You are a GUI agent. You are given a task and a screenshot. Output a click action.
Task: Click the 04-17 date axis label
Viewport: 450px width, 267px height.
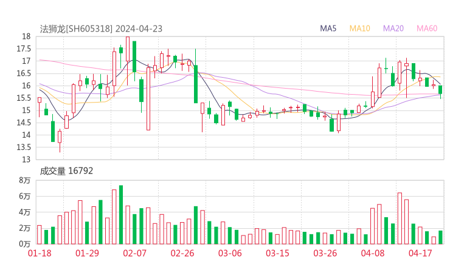pyautogui.click(x=420, y=253)
